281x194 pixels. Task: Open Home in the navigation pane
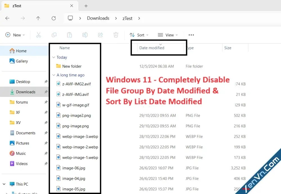click(24, 51)
